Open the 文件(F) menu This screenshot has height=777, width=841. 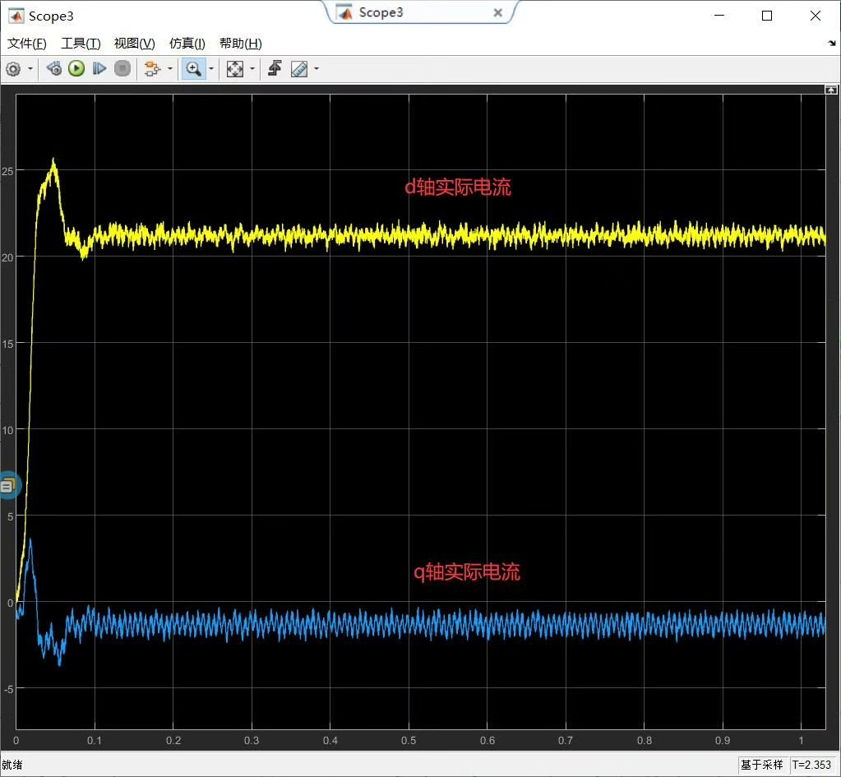27,44
